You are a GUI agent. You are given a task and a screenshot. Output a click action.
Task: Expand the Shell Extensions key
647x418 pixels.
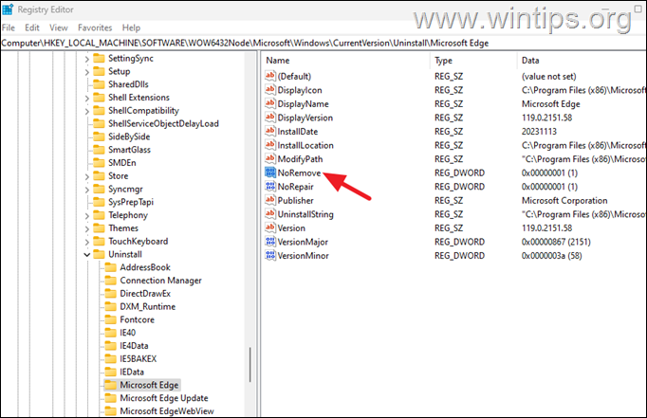(87, 99)
